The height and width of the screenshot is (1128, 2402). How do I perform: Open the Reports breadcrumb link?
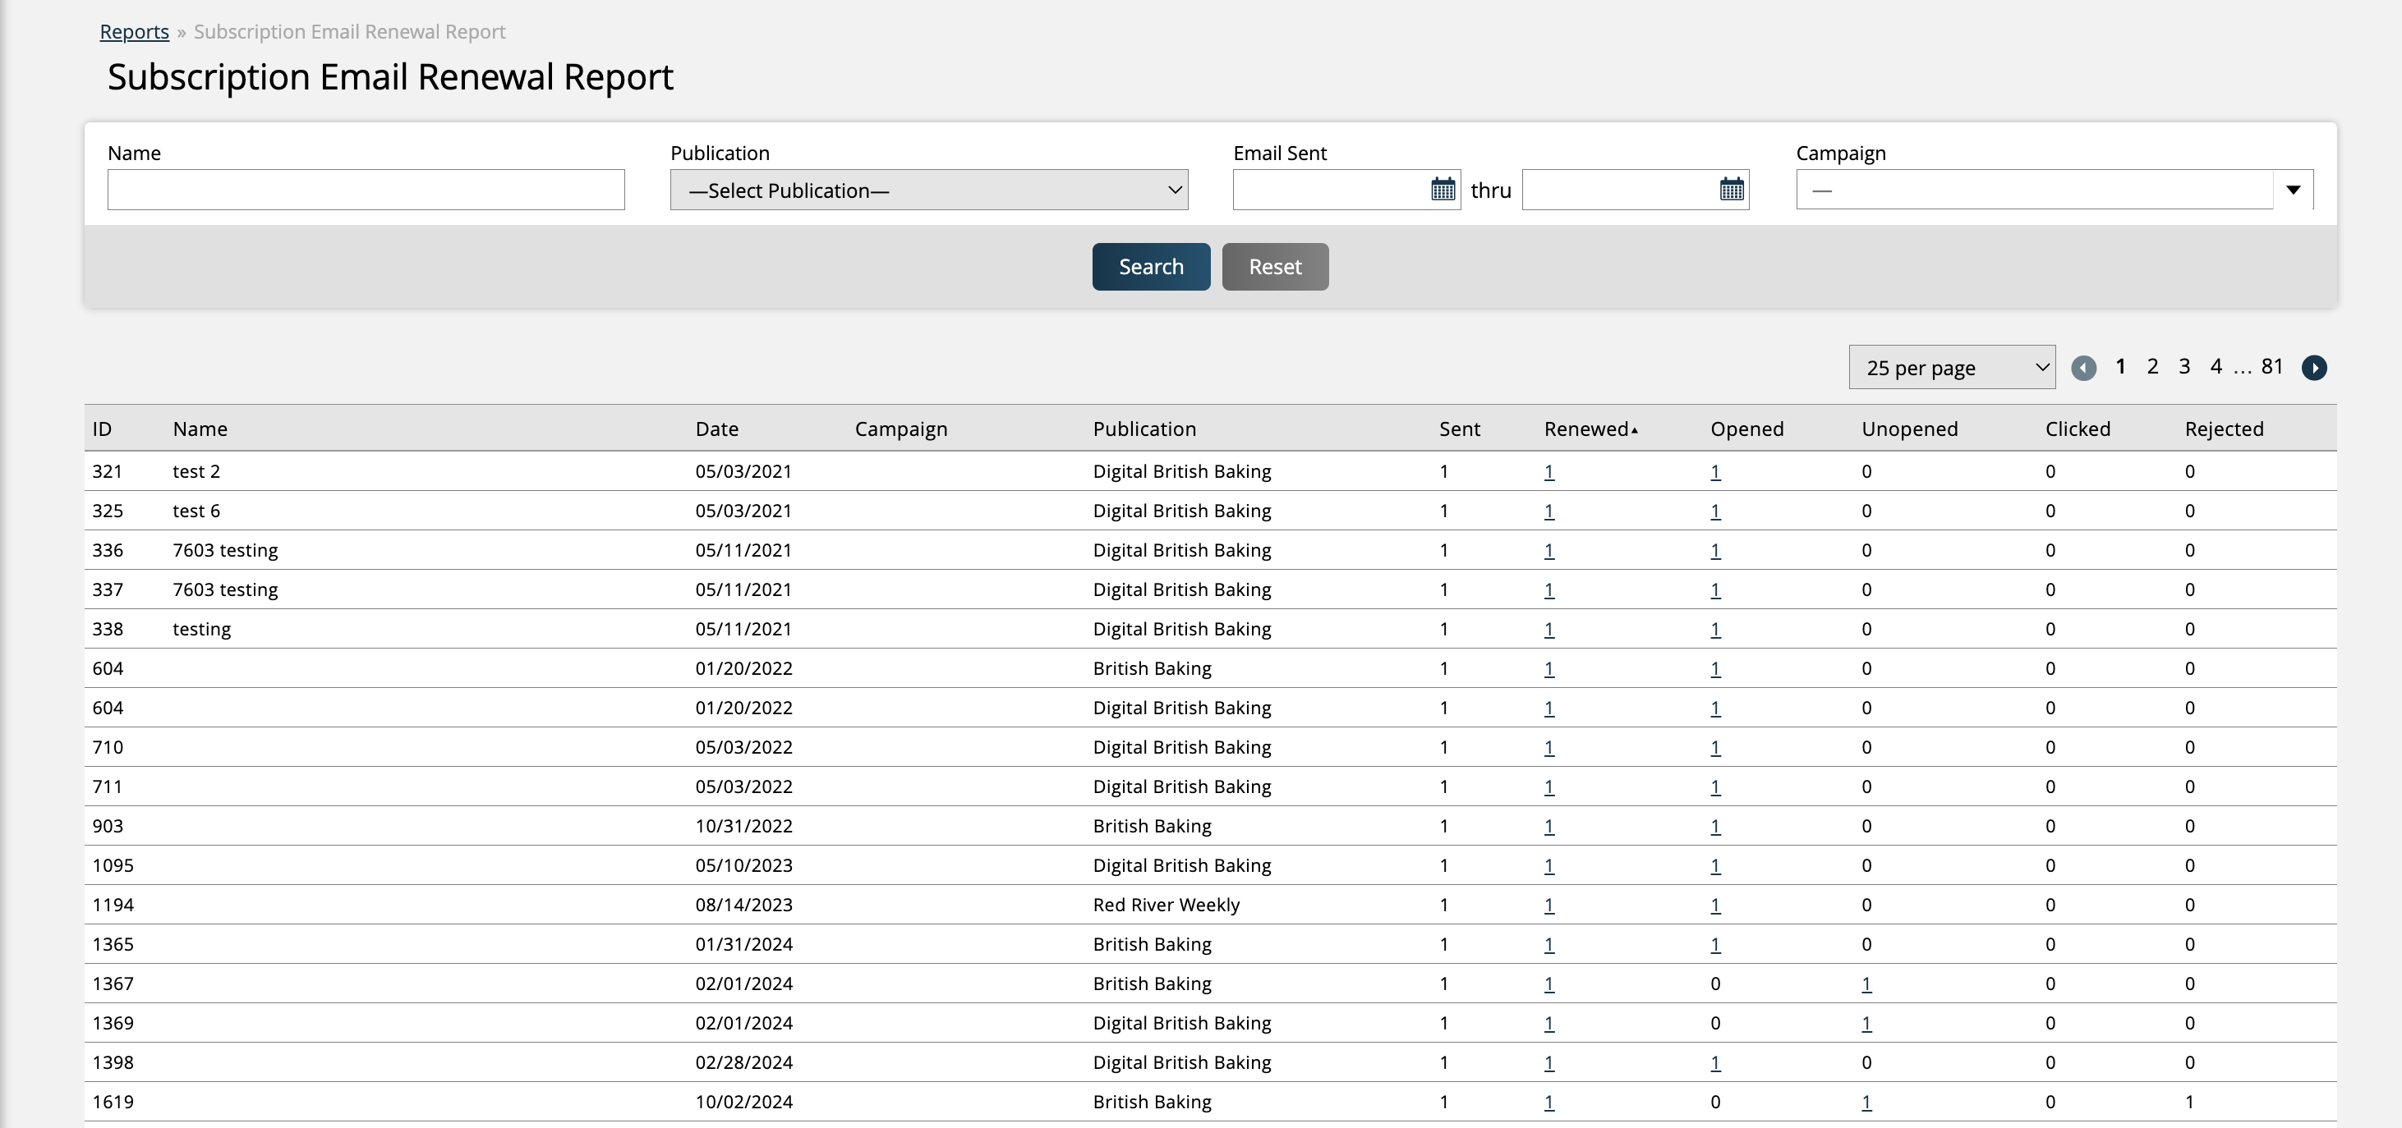click(134, 32)
